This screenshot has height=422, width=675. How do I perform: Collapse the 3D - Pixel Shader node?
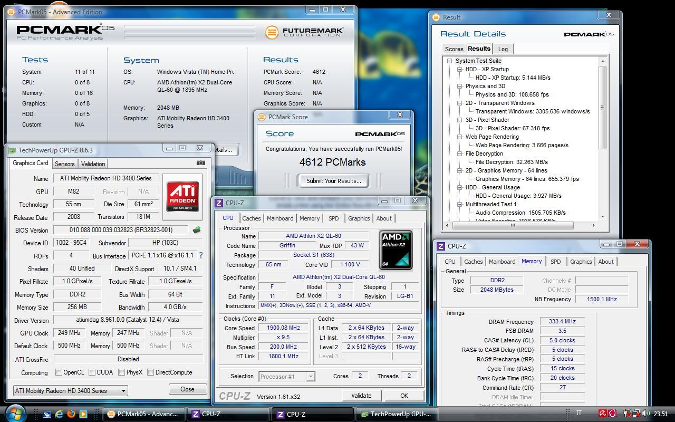point(460,120)
